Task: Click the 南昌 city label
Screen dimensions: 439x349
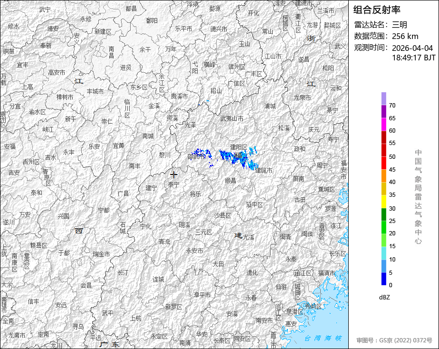Action: tap(111, 52)
